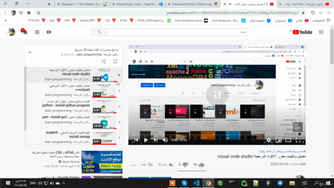Toggle playlist shuffle
This screenshot has width=334, height=188.
(104, 62)
